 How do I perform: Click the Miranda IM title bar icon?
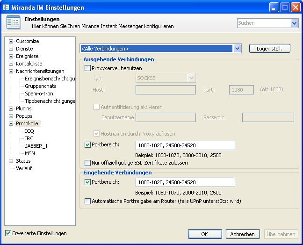pos(6,7)
